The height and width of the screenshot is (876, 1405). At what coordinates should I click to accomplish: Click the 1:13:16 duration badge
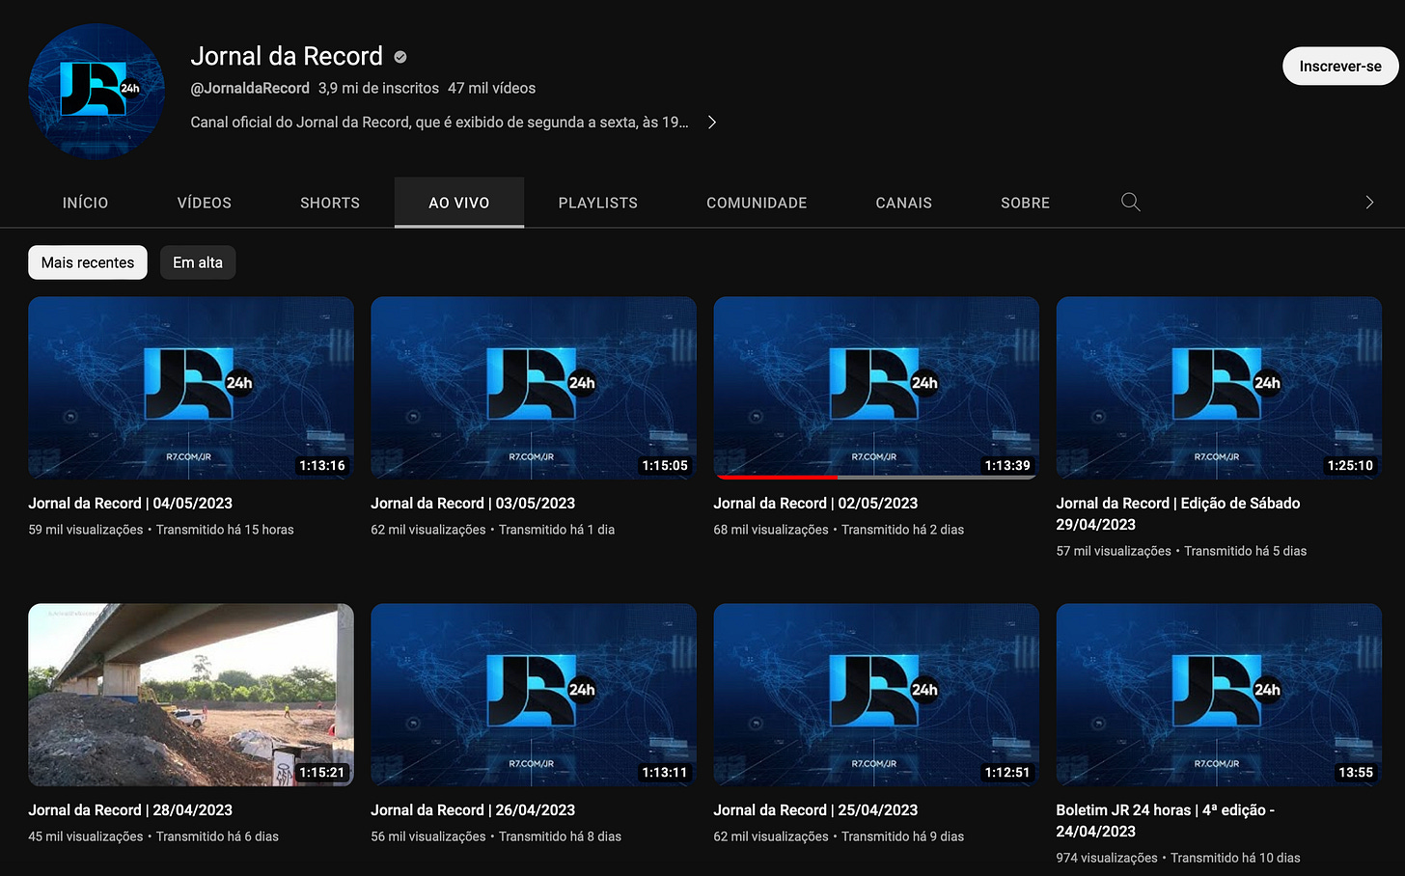coord(322,465)
